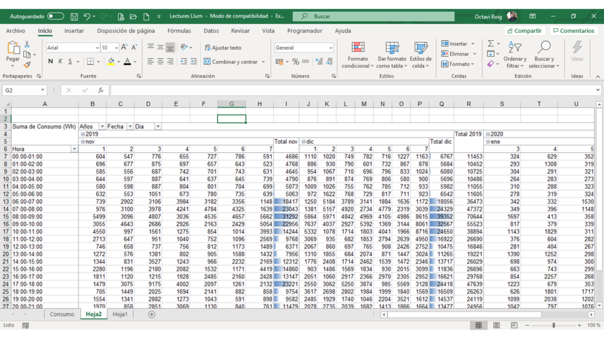Open the Fórmulas ribbon tab
Image resolution: width=604 pixels, height=339 pixels.
[179, 31]
